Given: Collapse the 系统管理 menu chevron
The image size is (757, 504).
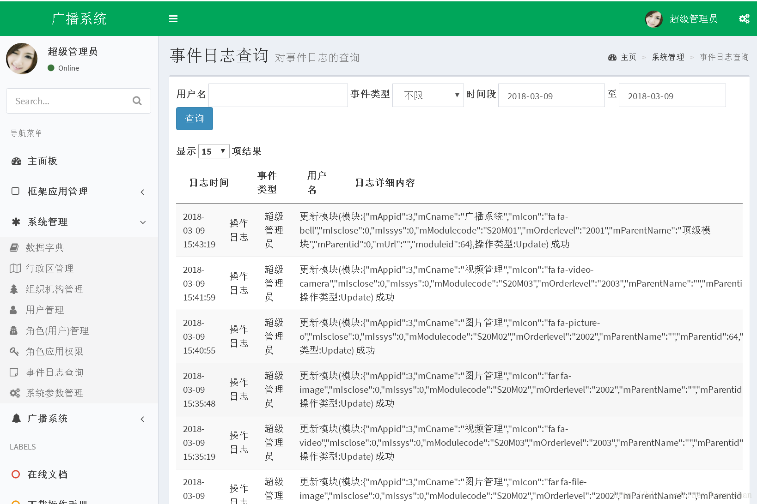Looking at the screenshot, I should click(x=143, y=222).
